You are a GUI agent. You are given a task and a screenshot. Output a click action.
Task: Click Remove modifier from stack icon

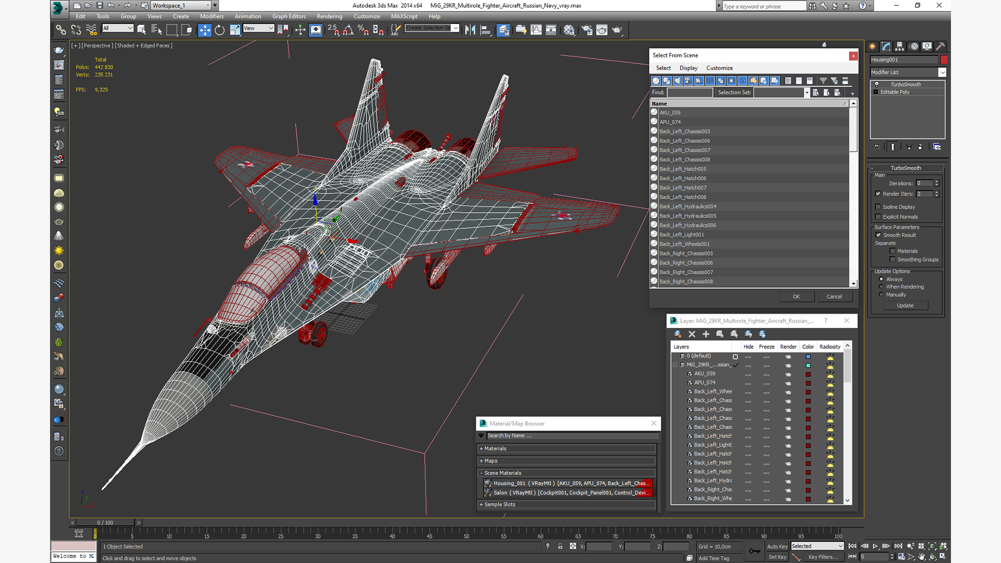tap(920, 147)
